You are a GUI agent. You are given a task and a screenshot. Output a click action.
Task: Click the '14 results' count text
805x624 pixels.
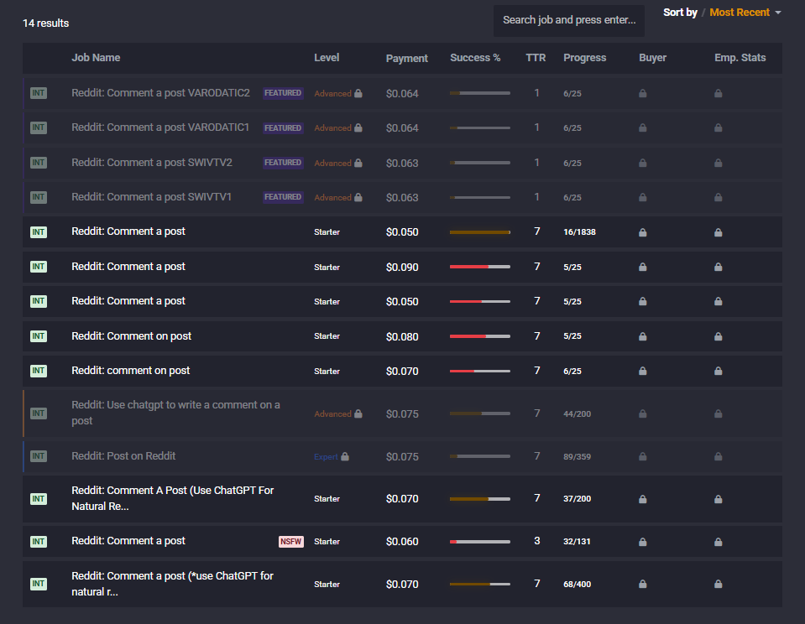45,23
